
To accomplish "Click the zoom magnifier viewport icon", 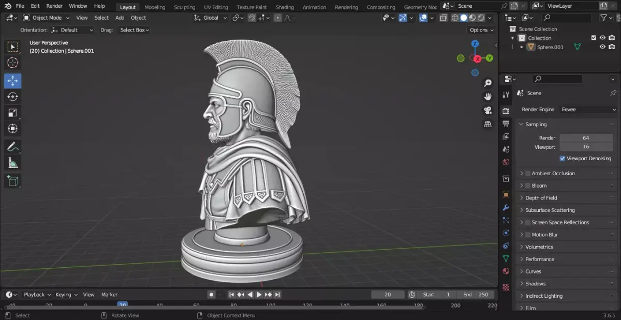I will pyautogui.click(x=487, y=83).
